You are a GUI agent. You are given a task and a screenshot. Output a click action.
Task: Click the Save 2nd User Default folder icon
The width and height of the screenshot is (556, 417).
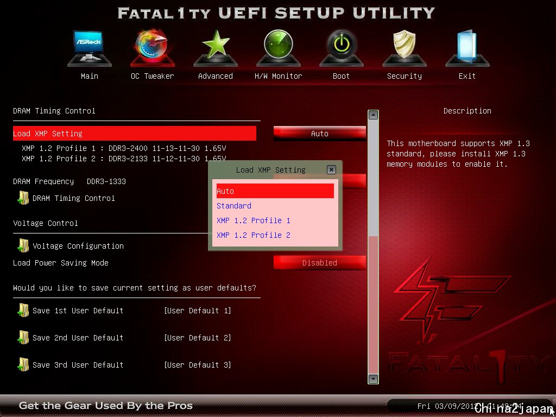(23, 338)
